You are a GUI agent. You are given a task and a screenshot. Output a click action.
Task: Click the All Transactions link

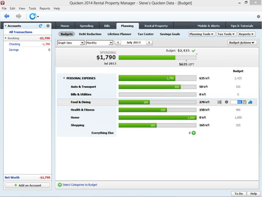(21, 32)
